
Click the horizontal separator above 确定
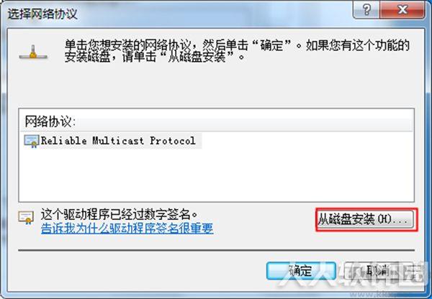[216, 250]
